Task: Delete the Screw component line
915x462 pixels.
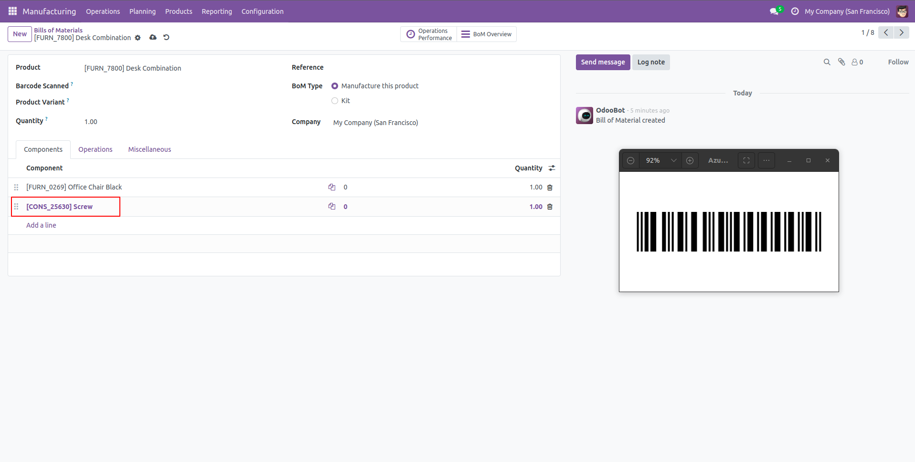Action: [550, 207]
